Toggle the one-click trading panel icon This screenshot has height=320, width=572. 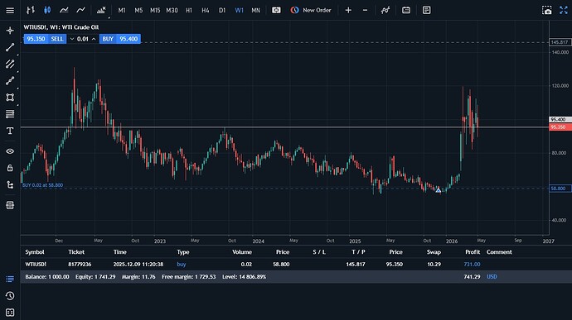point(276,10)
